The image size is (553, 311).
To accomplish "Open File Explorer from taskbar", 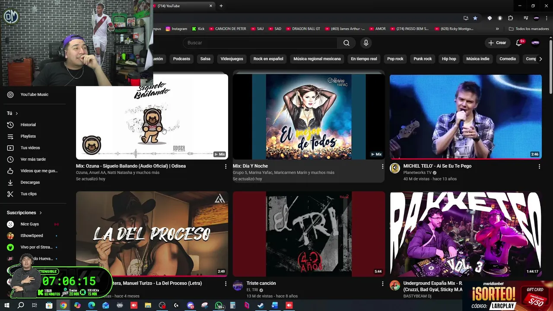I will tap(148, 305).
